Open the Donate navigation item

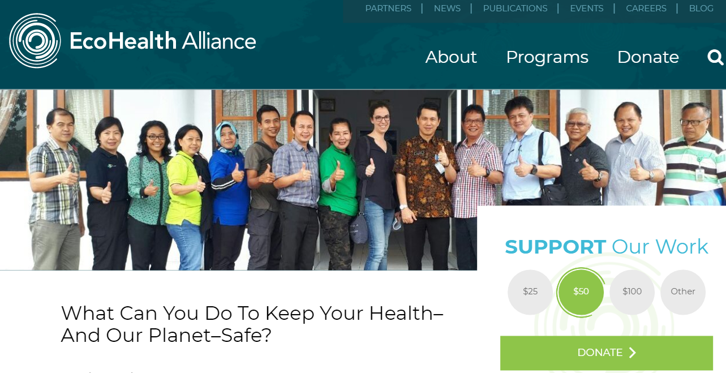coord(648,57)
